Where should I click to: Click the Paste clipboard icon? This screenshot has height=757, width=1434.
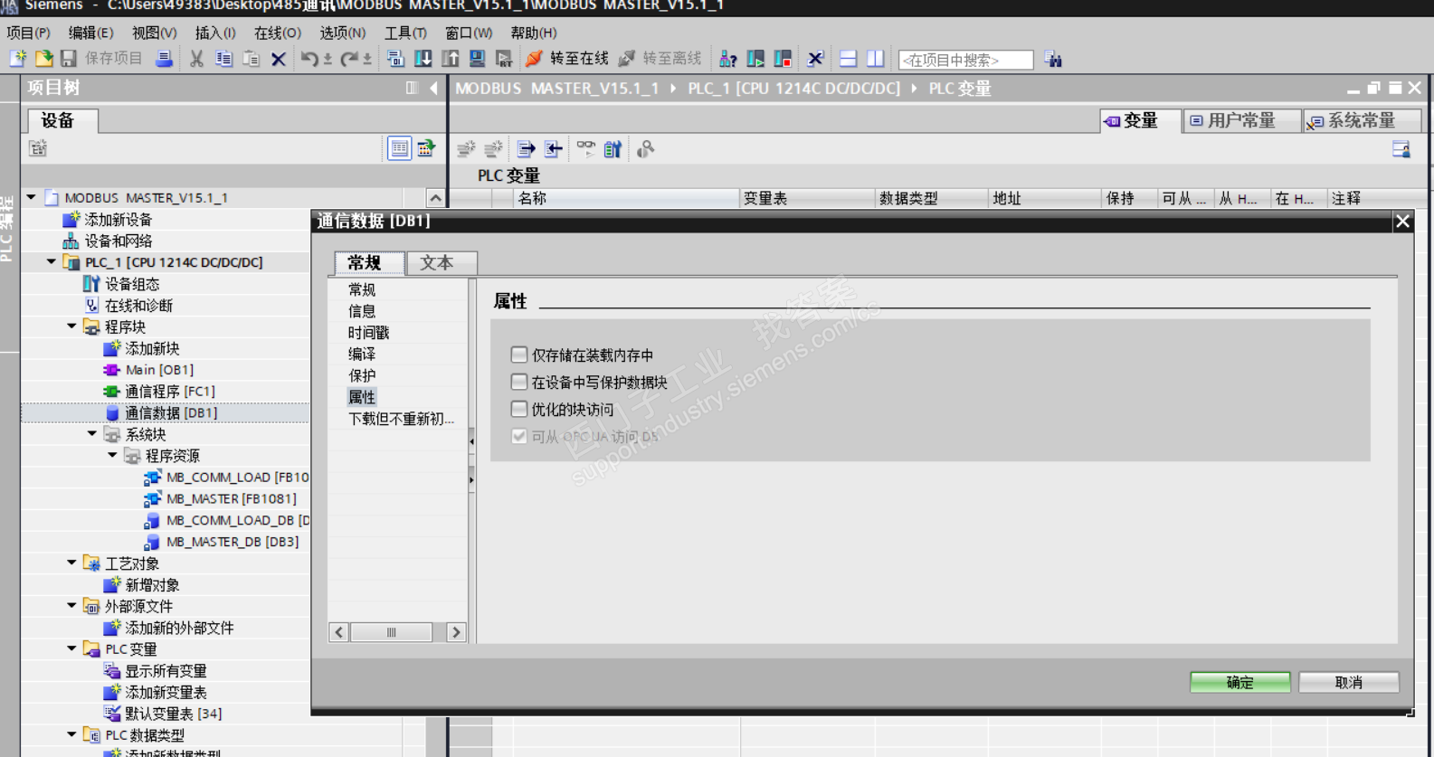point(251,59)
